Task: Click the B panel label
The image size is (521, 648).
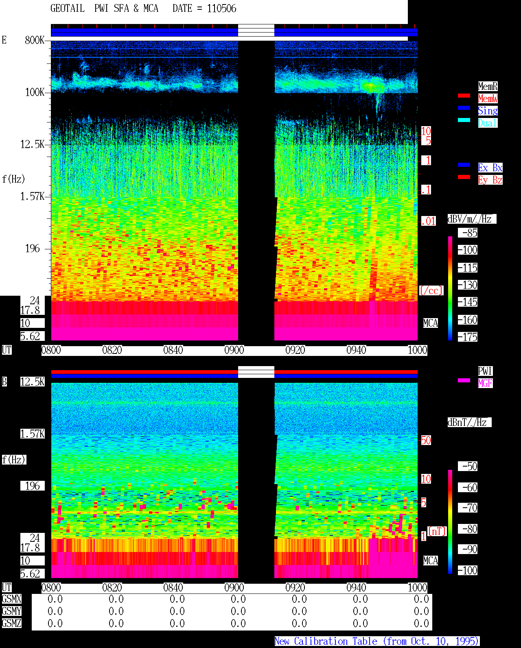Action: point(4,382)
